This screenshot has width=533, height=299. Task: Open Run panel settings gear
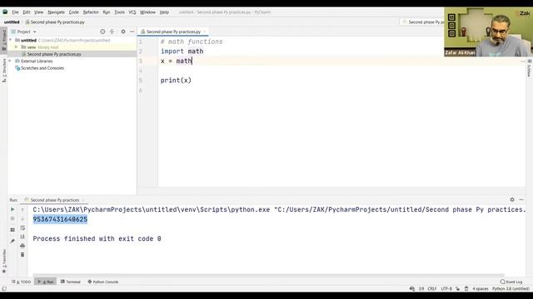click(512, 199)
